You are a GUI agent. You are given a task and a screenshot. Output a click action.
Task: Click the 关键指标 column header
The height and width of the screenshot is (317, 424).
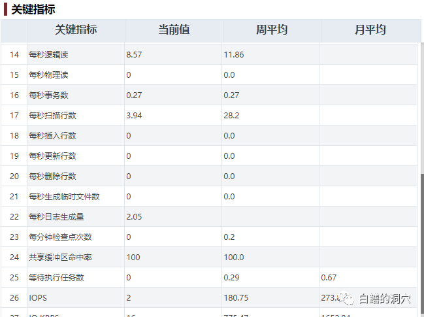[76, 30]
